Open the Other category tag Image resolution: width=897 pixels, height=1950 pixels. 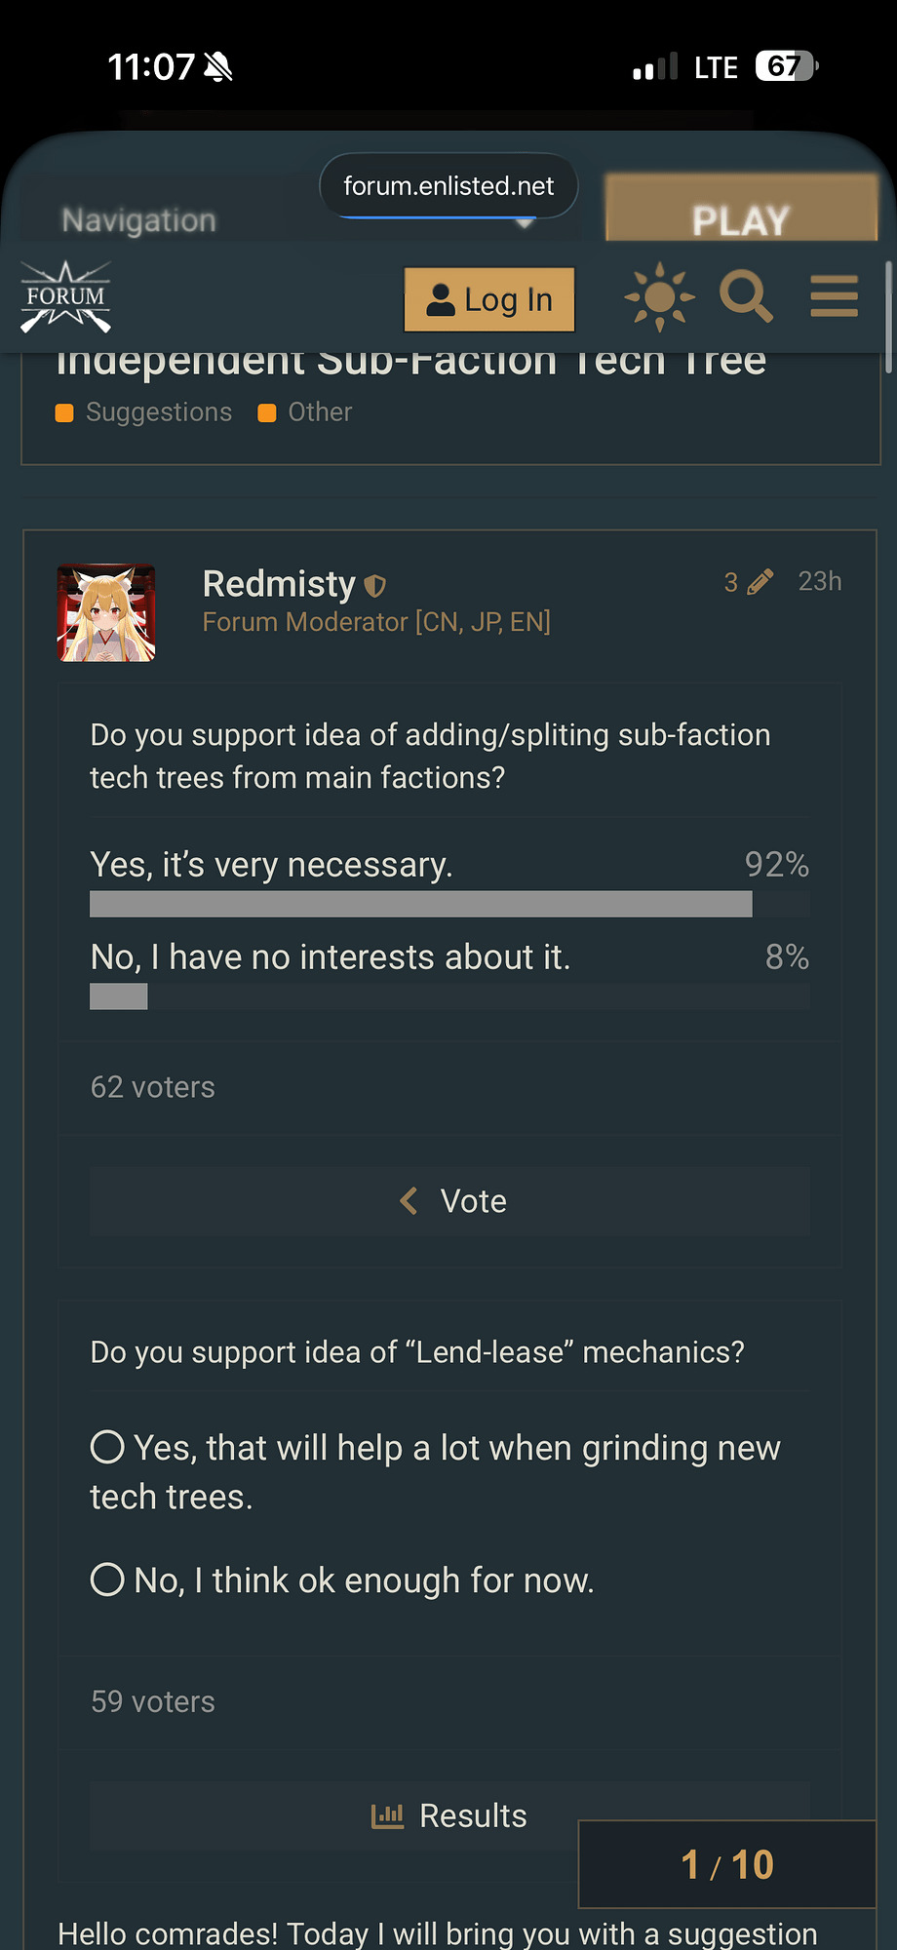(x=319, y=412)
